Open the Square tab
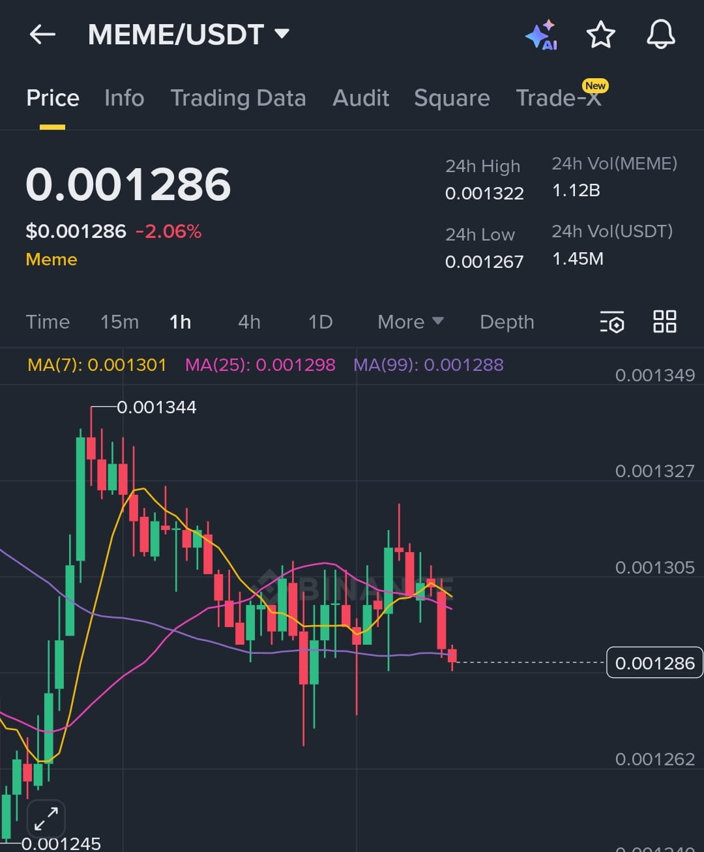This screenshot has width=704, height=852. point(452,98)
